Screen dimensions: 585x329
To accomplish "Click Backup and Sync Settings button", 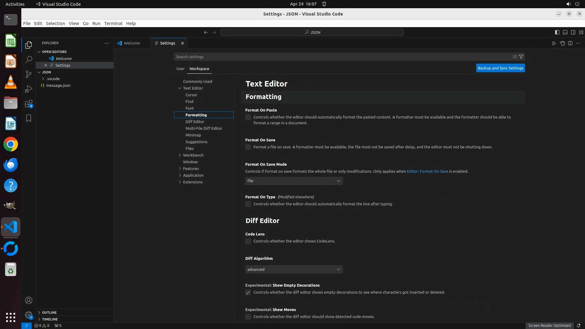I will [x=500, y=68].
